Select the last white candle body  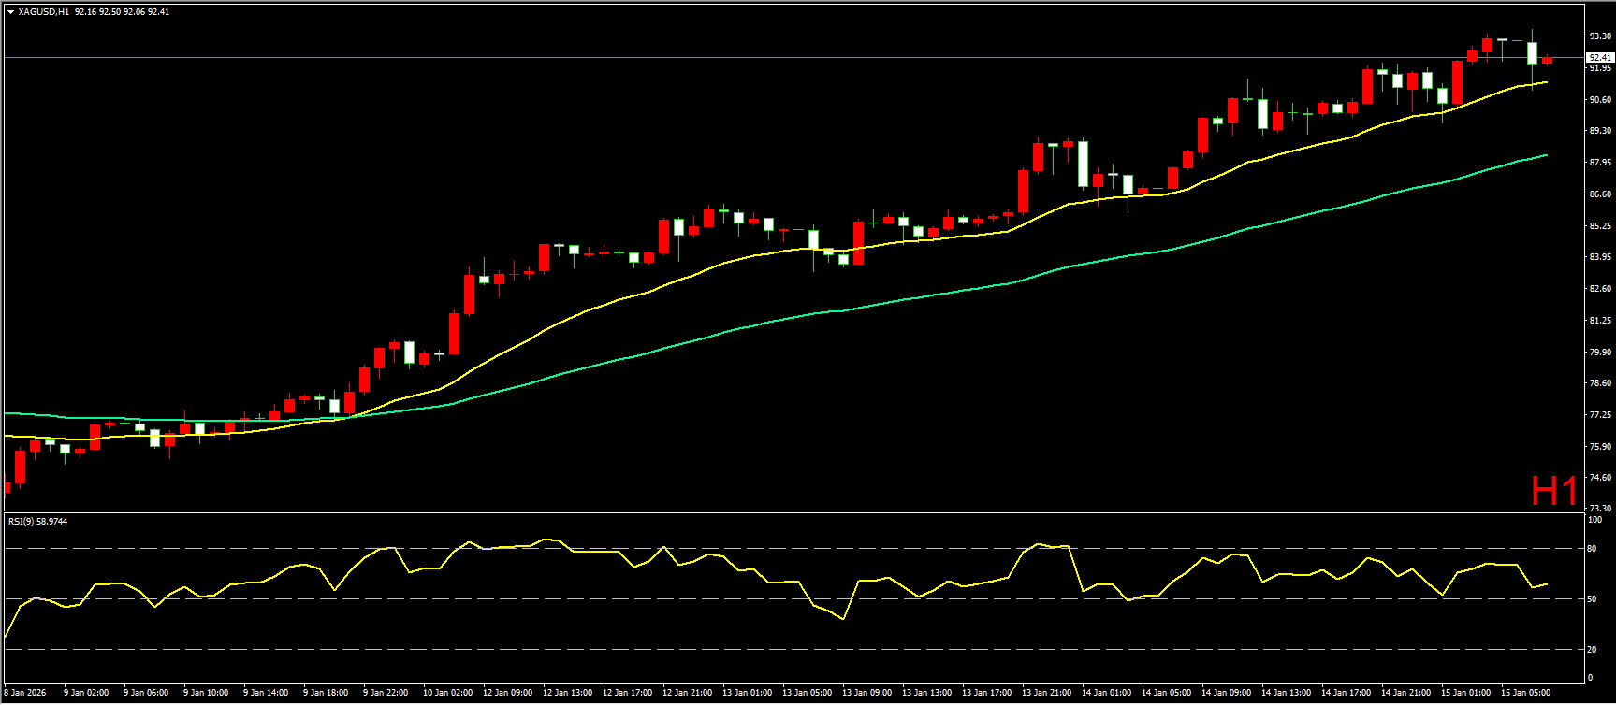(1532, 52)
